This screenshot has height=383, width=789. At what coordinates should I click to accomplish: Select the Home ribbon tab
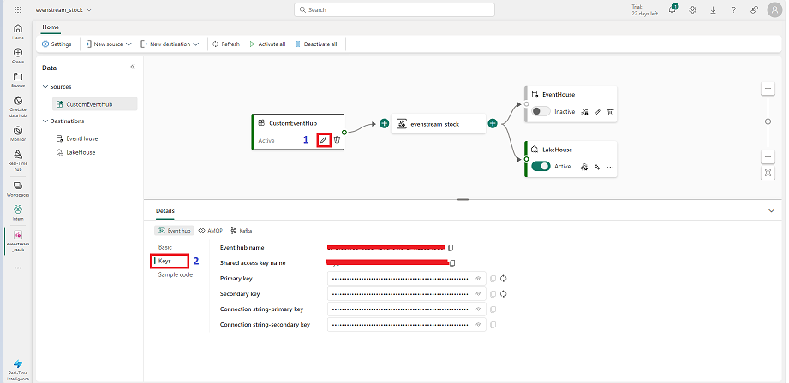tap(51, 27)
